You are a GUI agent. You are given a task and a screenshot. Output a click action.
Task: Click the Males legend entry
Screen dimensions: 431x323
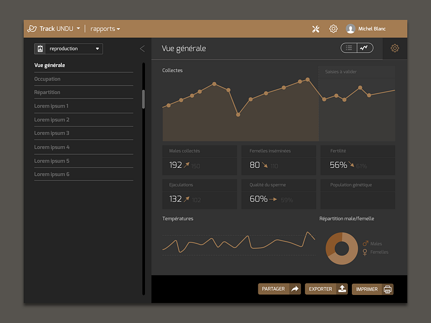coord(376,243)
